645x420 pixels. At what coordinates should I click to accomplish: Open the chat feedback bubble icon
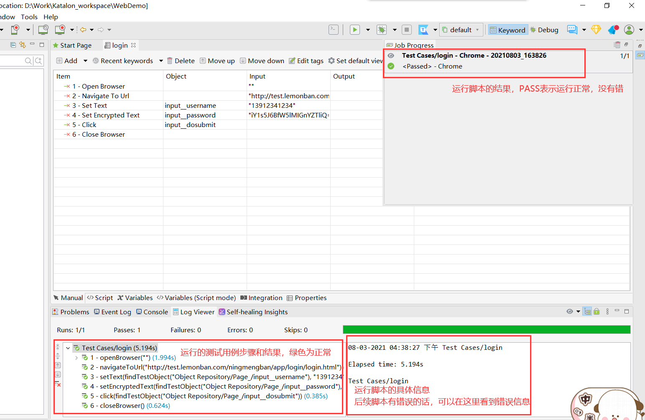pyautogui.click(x=572, y=30)
